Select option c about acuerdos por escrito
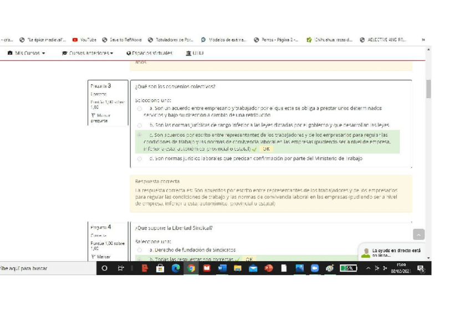Screen dimensions: 470x332 139,135
